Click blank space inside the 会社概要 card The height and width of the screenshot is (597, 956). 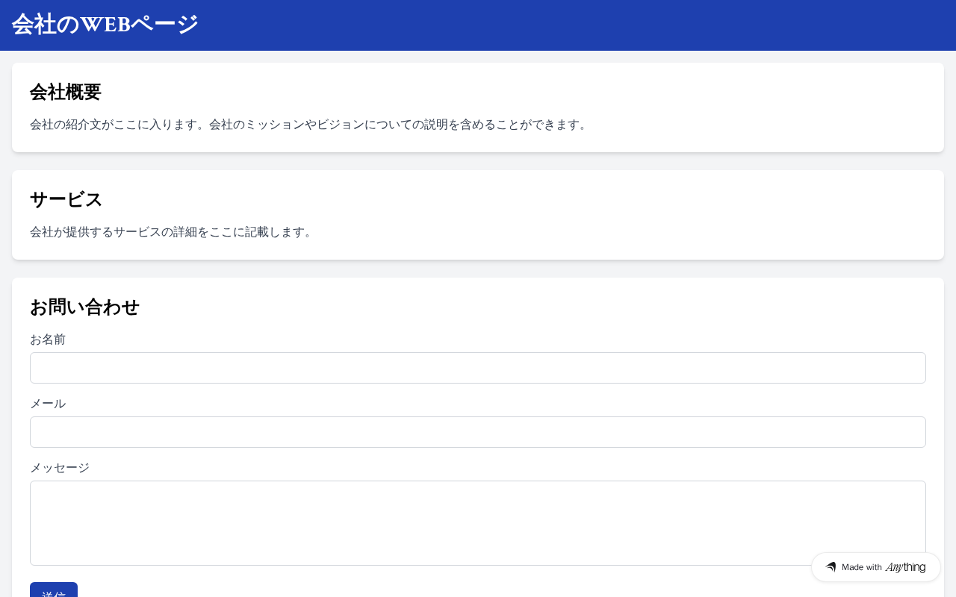coord(747,93)
